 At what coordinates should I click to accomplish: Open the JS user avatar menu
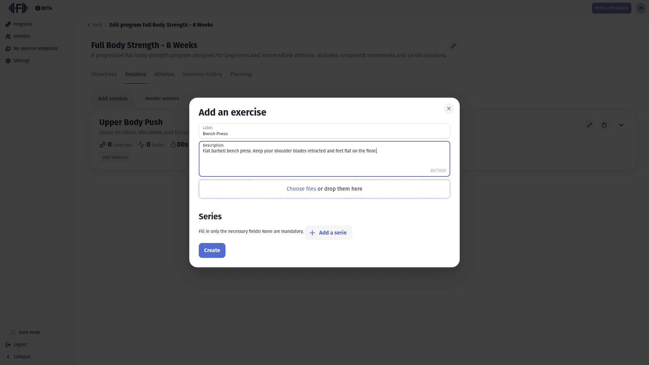click(641, 8)
